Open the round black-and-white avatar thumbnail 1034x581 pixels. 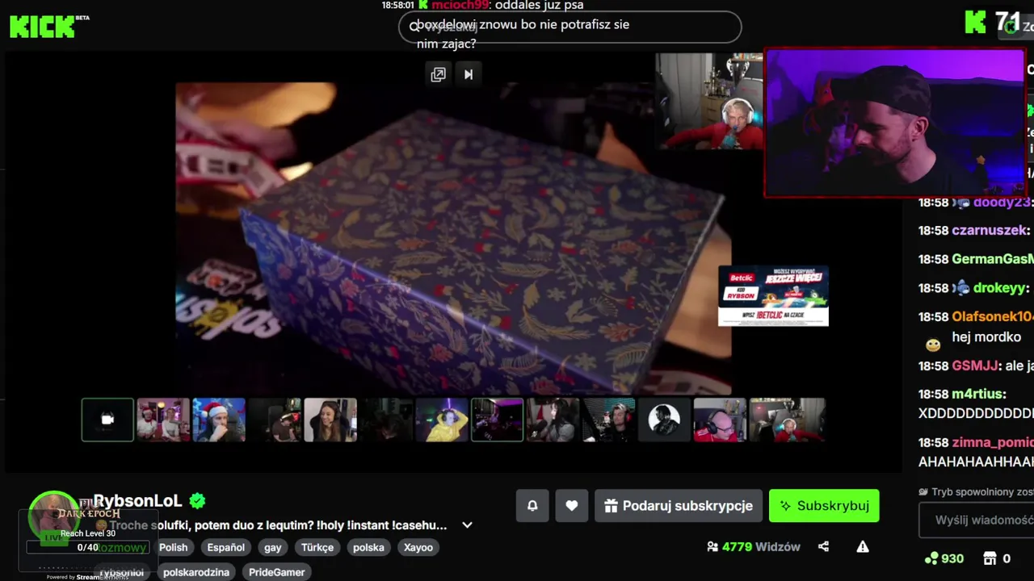point(664,420)
